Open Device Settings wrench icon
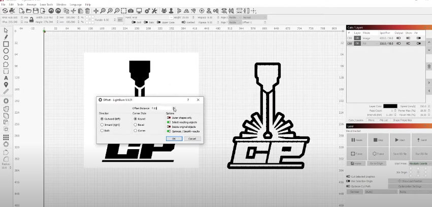The image size is (432, 207). click(x=154, y=11)
